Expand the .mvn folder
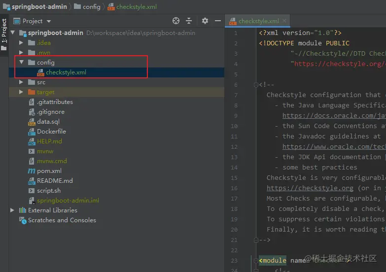Viewport: 386px width, 272px height. point(21,52)
